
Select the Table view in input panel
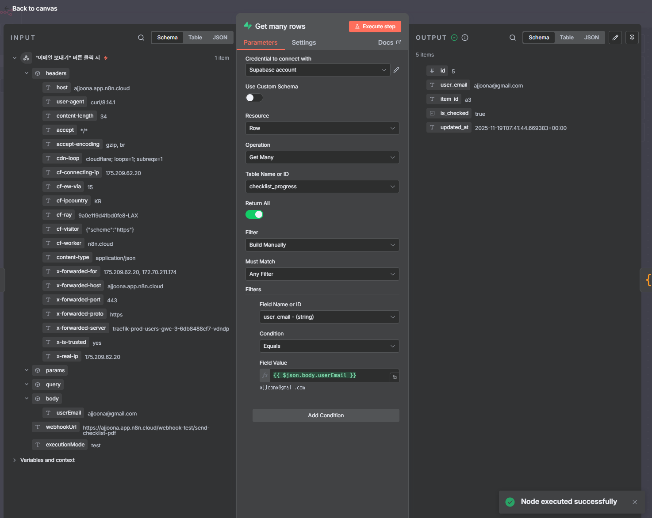point(195,38)
